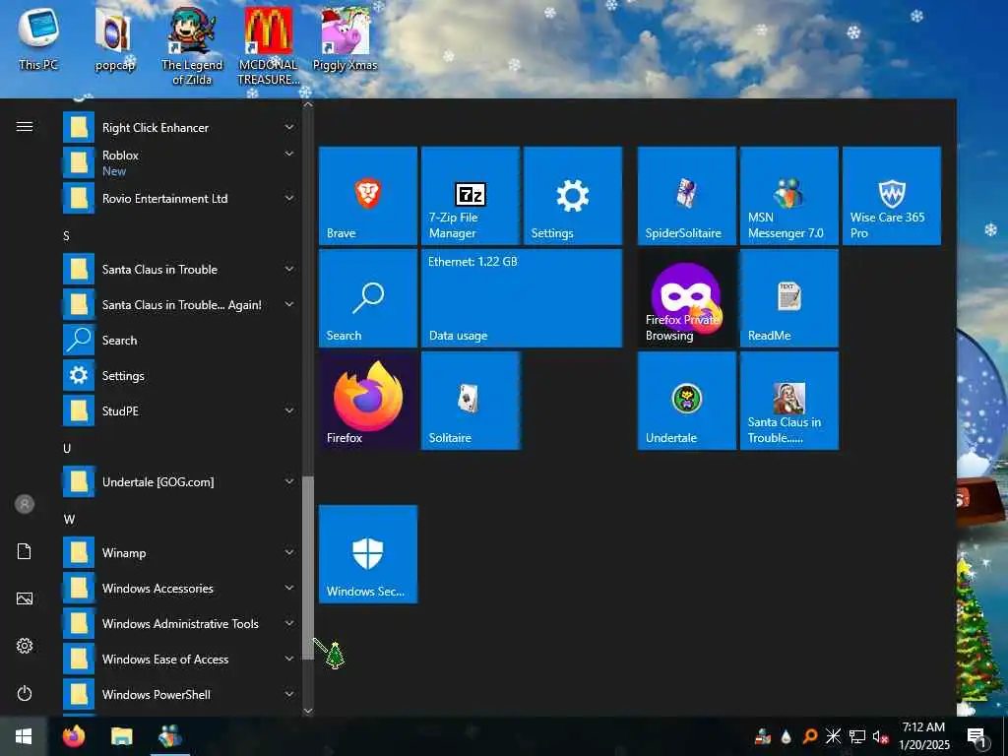Open Search in the app list
1008x756 pixels.
(180, 340)
